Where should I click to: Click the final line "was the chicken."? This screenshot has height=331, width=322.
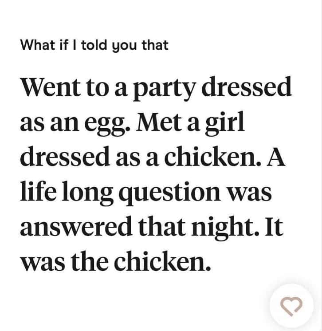pos(114,261)
